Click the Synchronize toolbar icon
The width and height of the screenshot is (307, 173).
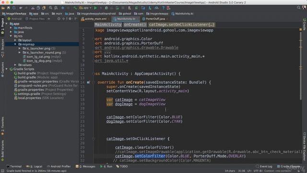tap(14, 8)
